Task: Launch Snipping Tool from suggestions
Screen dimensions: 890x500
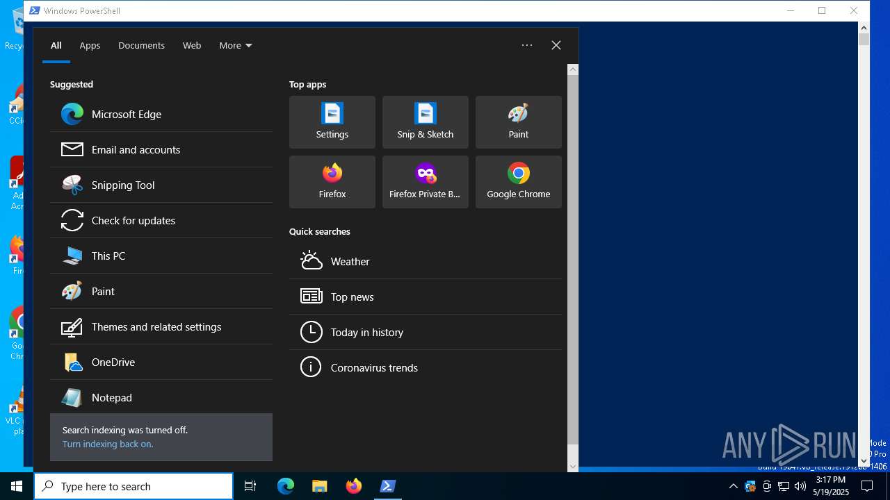Action: 161,185
